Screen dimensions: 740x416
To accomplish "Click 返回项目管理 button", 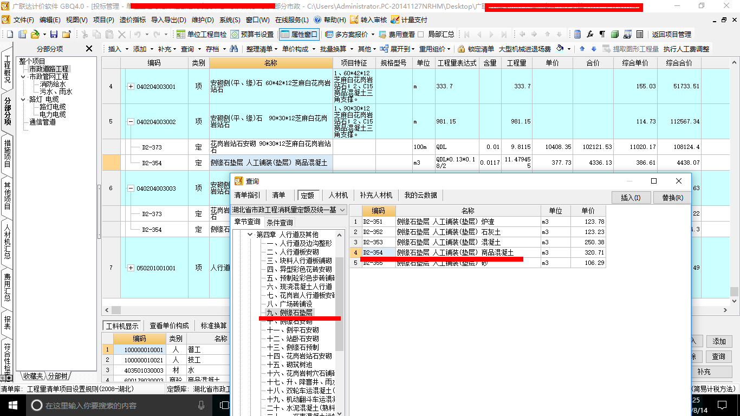I will click(x=672, y=34).
